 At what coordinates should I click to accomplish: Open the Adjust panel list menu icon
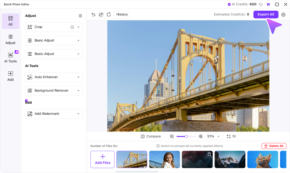80,16
